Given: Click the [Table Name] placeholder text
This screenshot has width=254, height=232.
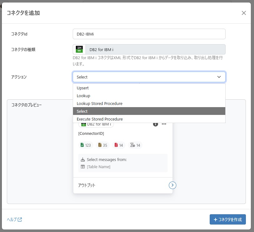Looking at the screenshot, I should [99, 167].
